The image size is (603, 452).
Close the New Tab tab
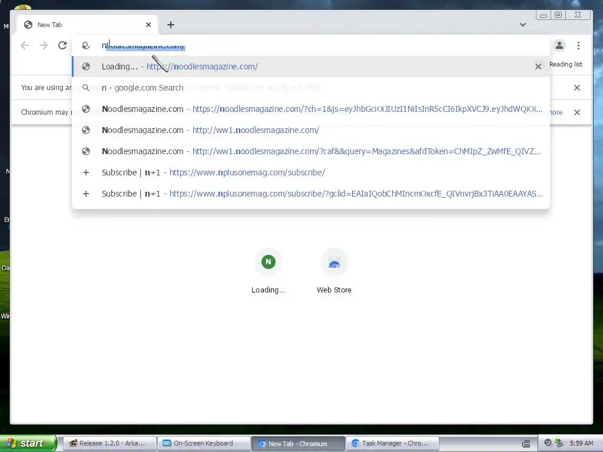click(x=148, y=25)
